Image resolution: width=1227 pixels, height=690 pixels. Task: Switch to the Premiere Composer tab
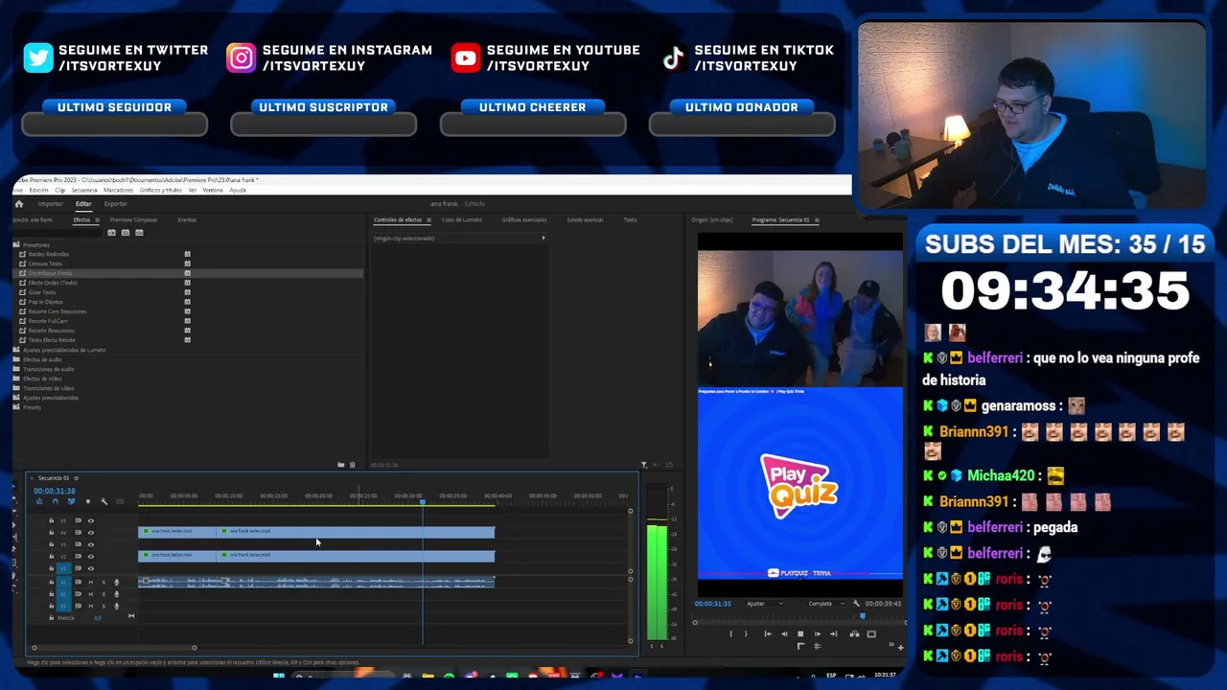tap(133, 220)
